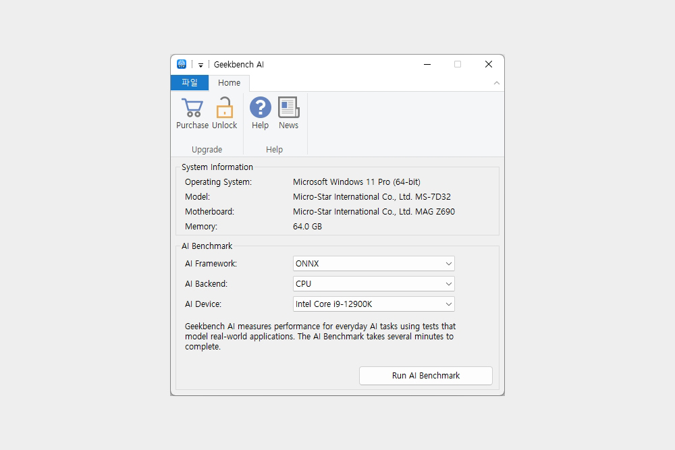Click the 'Upgrade' ribbon group label
The image size is (675, 450).
[207, 149]
